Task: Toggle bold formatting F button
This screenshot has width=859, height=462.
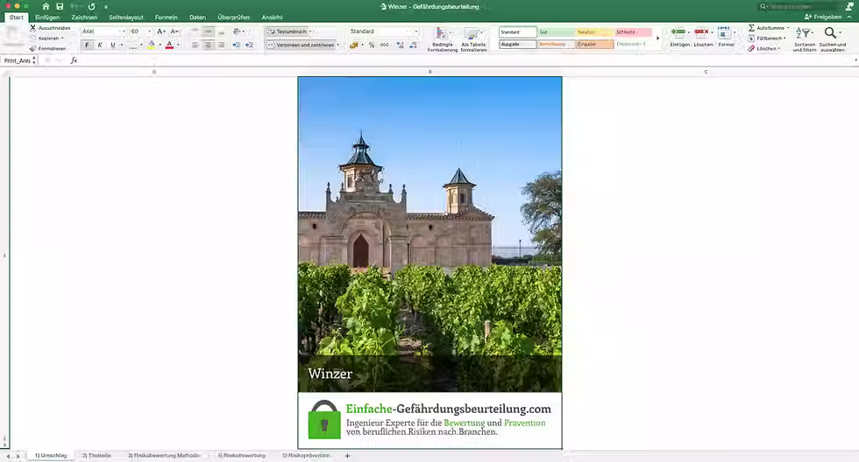Action: tap(87, 45)
